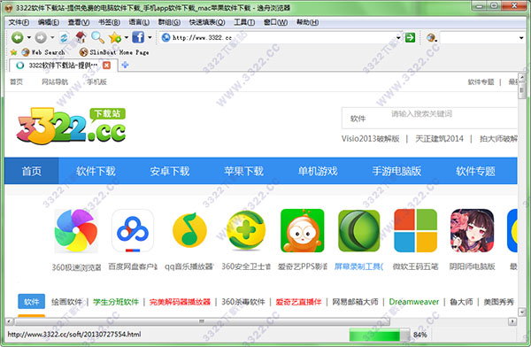Go to 安卓下载 in nav bar
The image size is (531, 347).
[x=170, y=171]
